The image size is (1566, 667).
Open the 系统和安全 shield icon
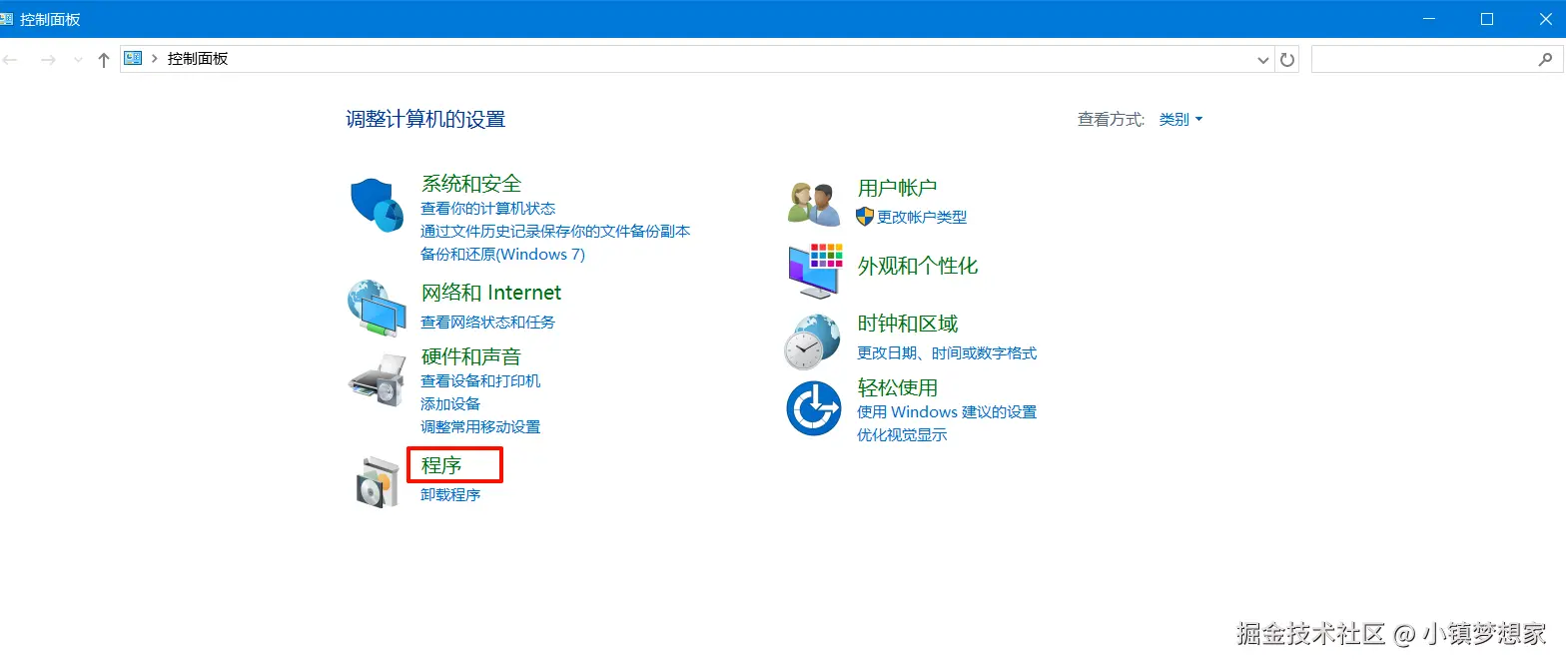pyautogui.click(x=377, y=205)
